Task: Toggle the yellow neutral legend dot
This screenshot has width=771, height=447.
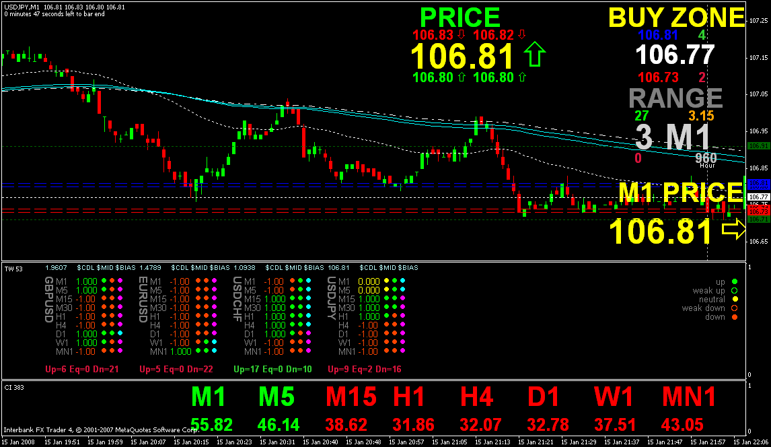Action: pos(735,298)
